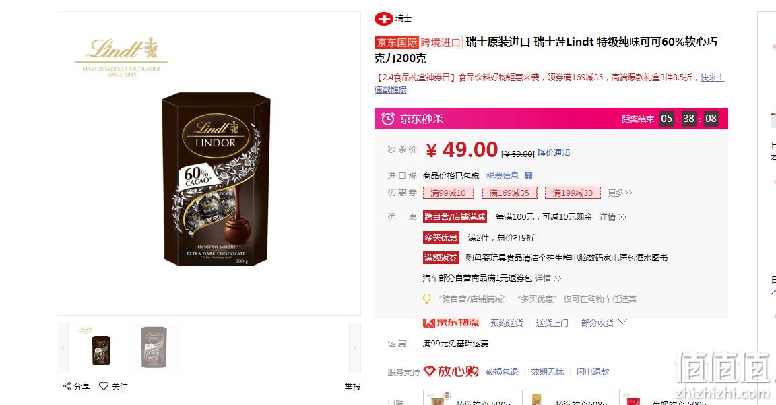The height and width of the screenshot is (405, 776).
Task: Click the 举报 report link
Action: tap(352, 387)
